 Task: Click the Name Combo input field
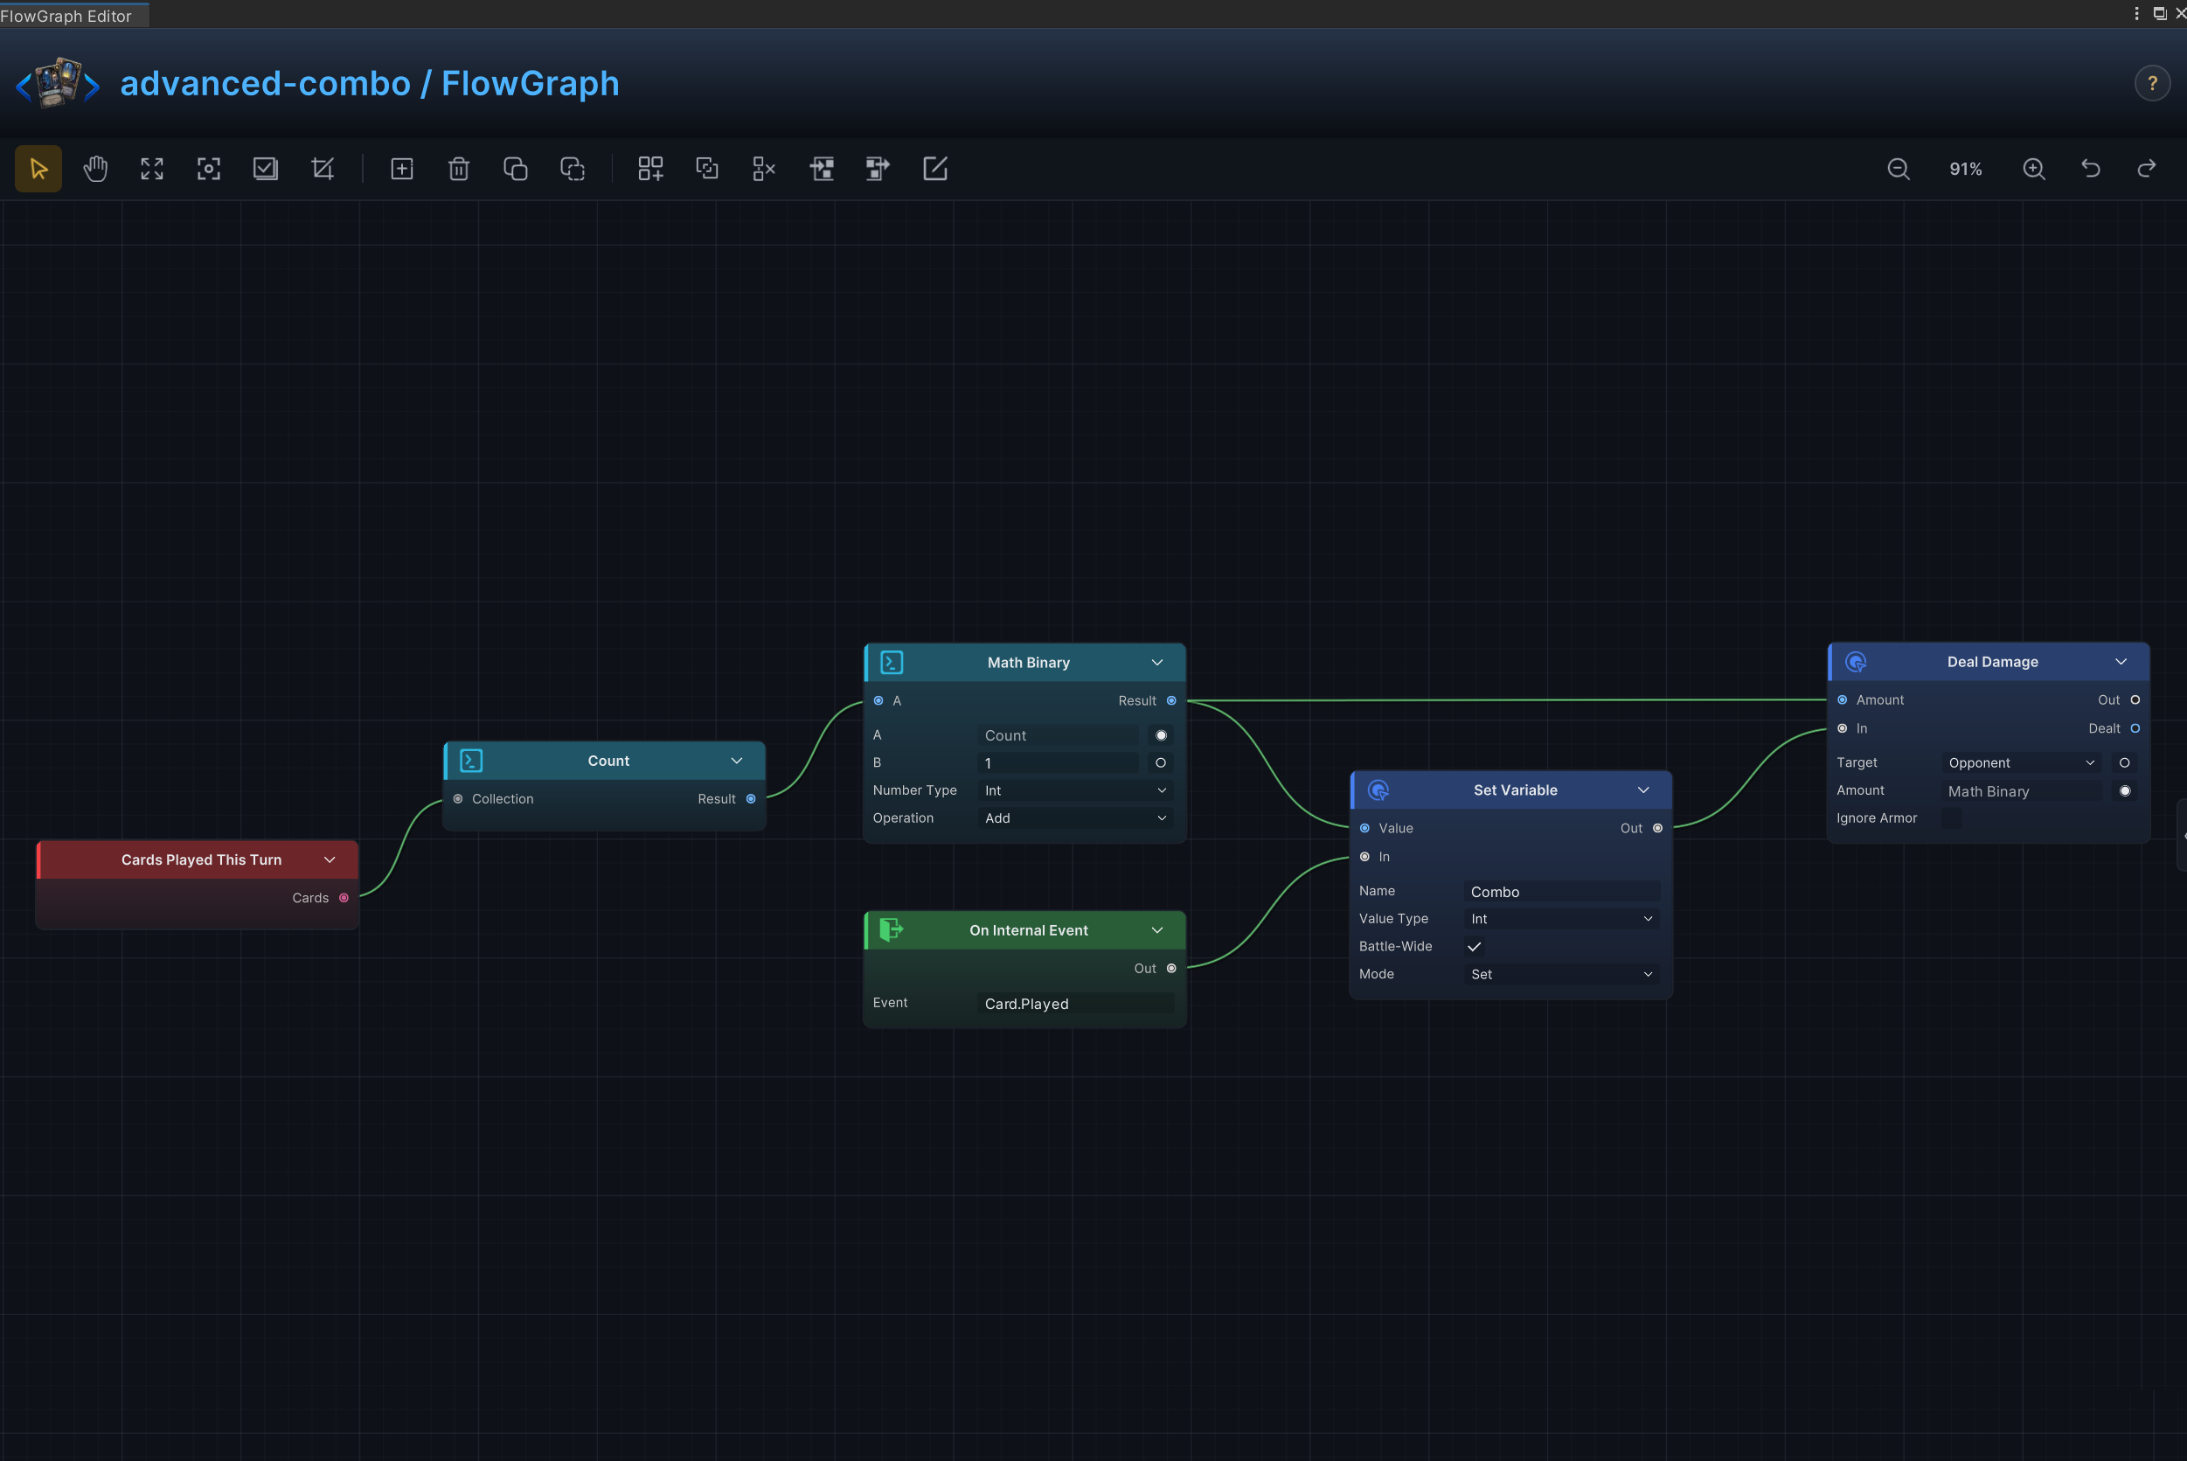click(x=1562, y=892)
